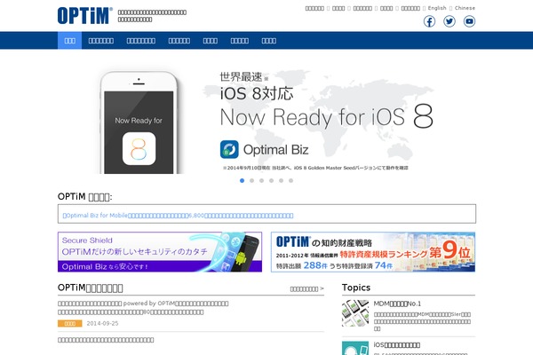Select the active first carousel dot
This screenshot has width=533, height=355.
click(x=242, y=181)
